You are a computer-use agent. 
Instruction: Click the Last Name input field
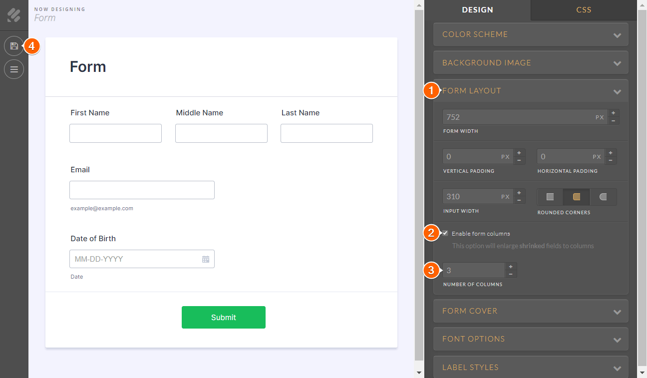click(326, 133)
